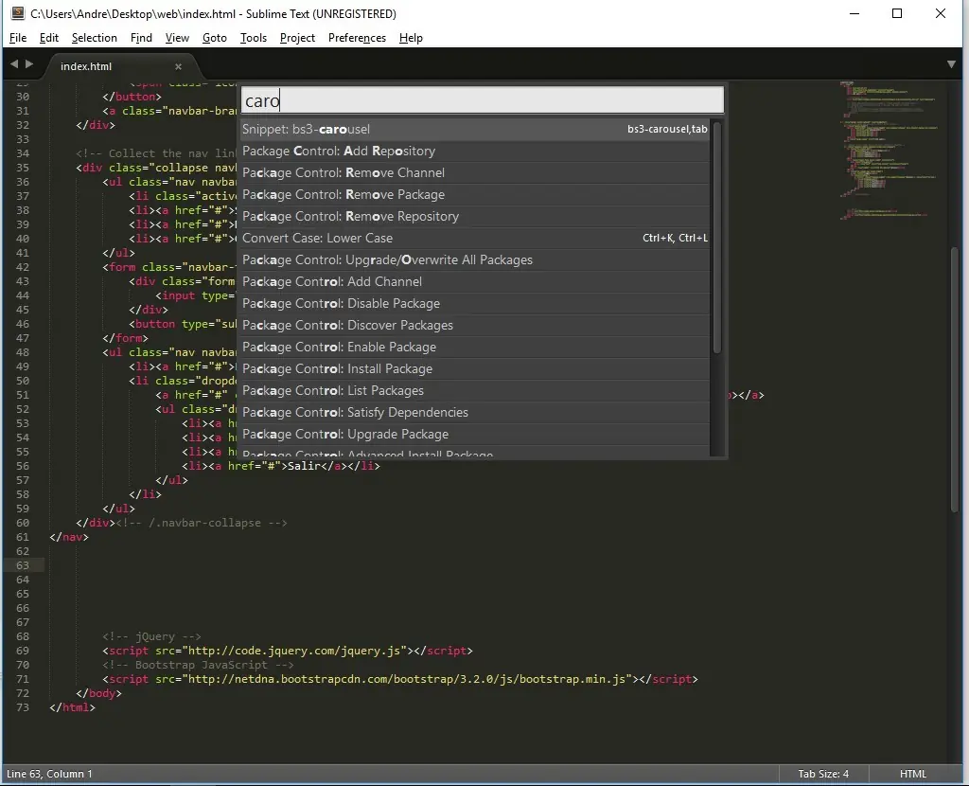969x786 pixels.
Task: Click line number 63 in gutter
Action: coord(23,565)
